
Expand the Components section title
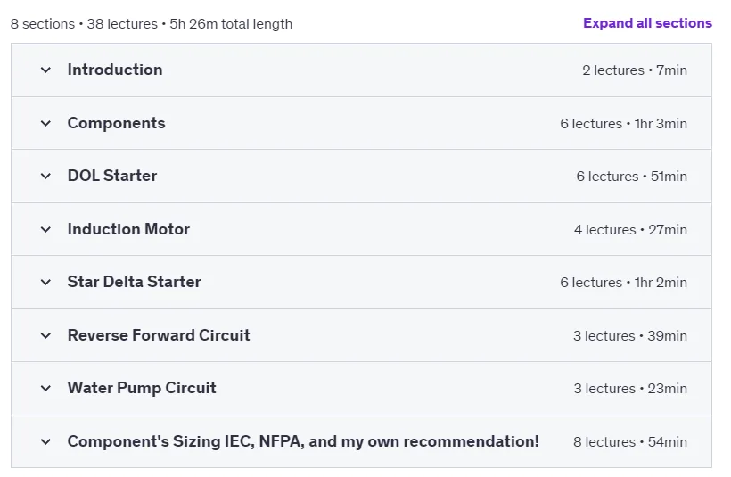(x=117, y=123)
